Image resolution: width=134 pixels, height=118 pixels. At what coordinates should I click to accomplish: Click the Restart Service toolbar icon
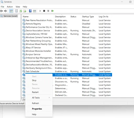[52, 11]
